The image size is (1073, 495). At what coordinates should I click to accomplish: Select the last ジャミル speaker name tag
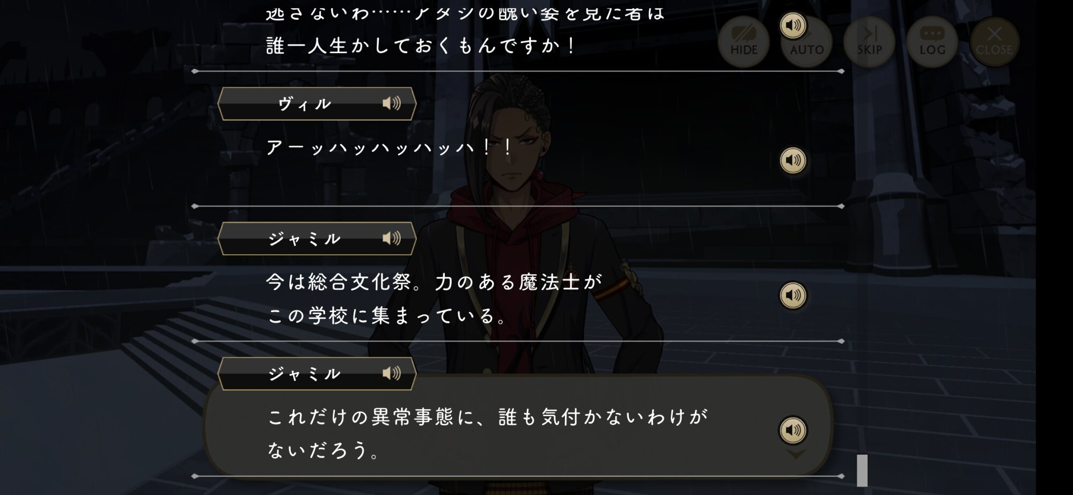point(317,374)
